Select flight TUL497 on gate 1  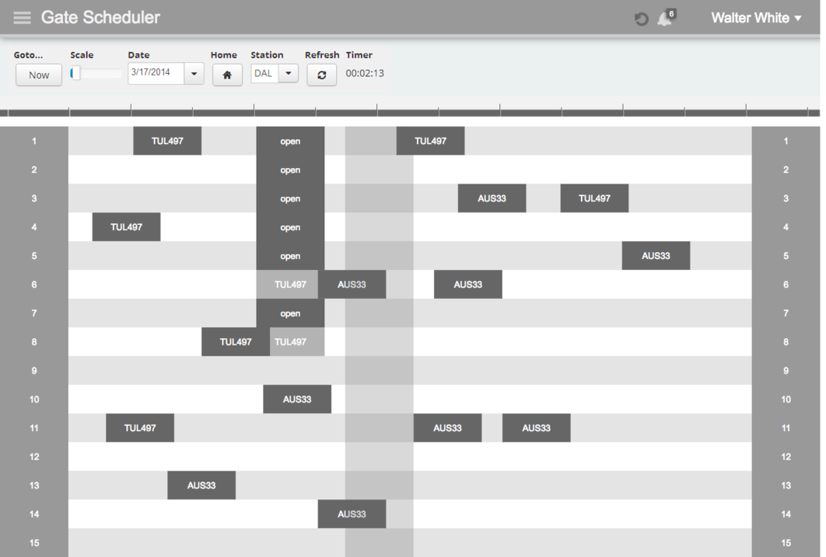point(167,141)
